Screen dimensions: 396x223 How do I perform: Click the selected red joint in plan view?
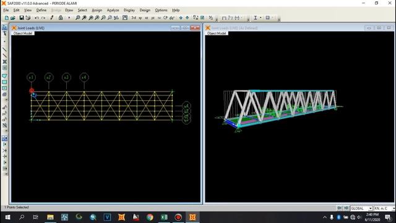pos(32,90)
